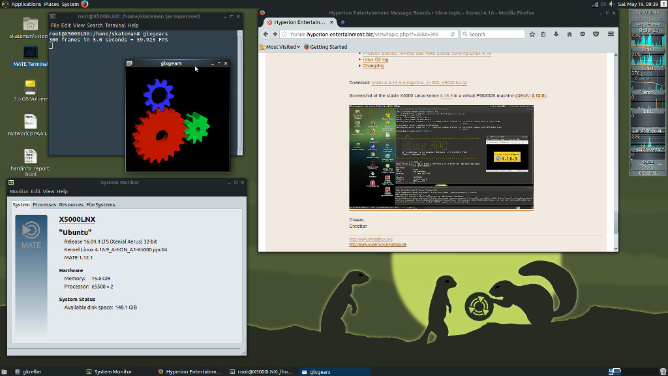Switch to glxgears taskbar button
Screen dimensions: 668x376
coord(333,371)
